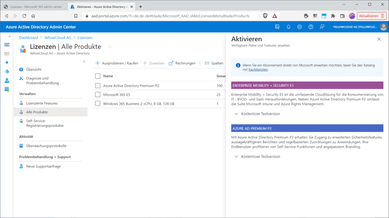Open Azure portal settings gear
The height and width of the screenshot is (218, 389).
pyautogui.click(x=300, y=27)
